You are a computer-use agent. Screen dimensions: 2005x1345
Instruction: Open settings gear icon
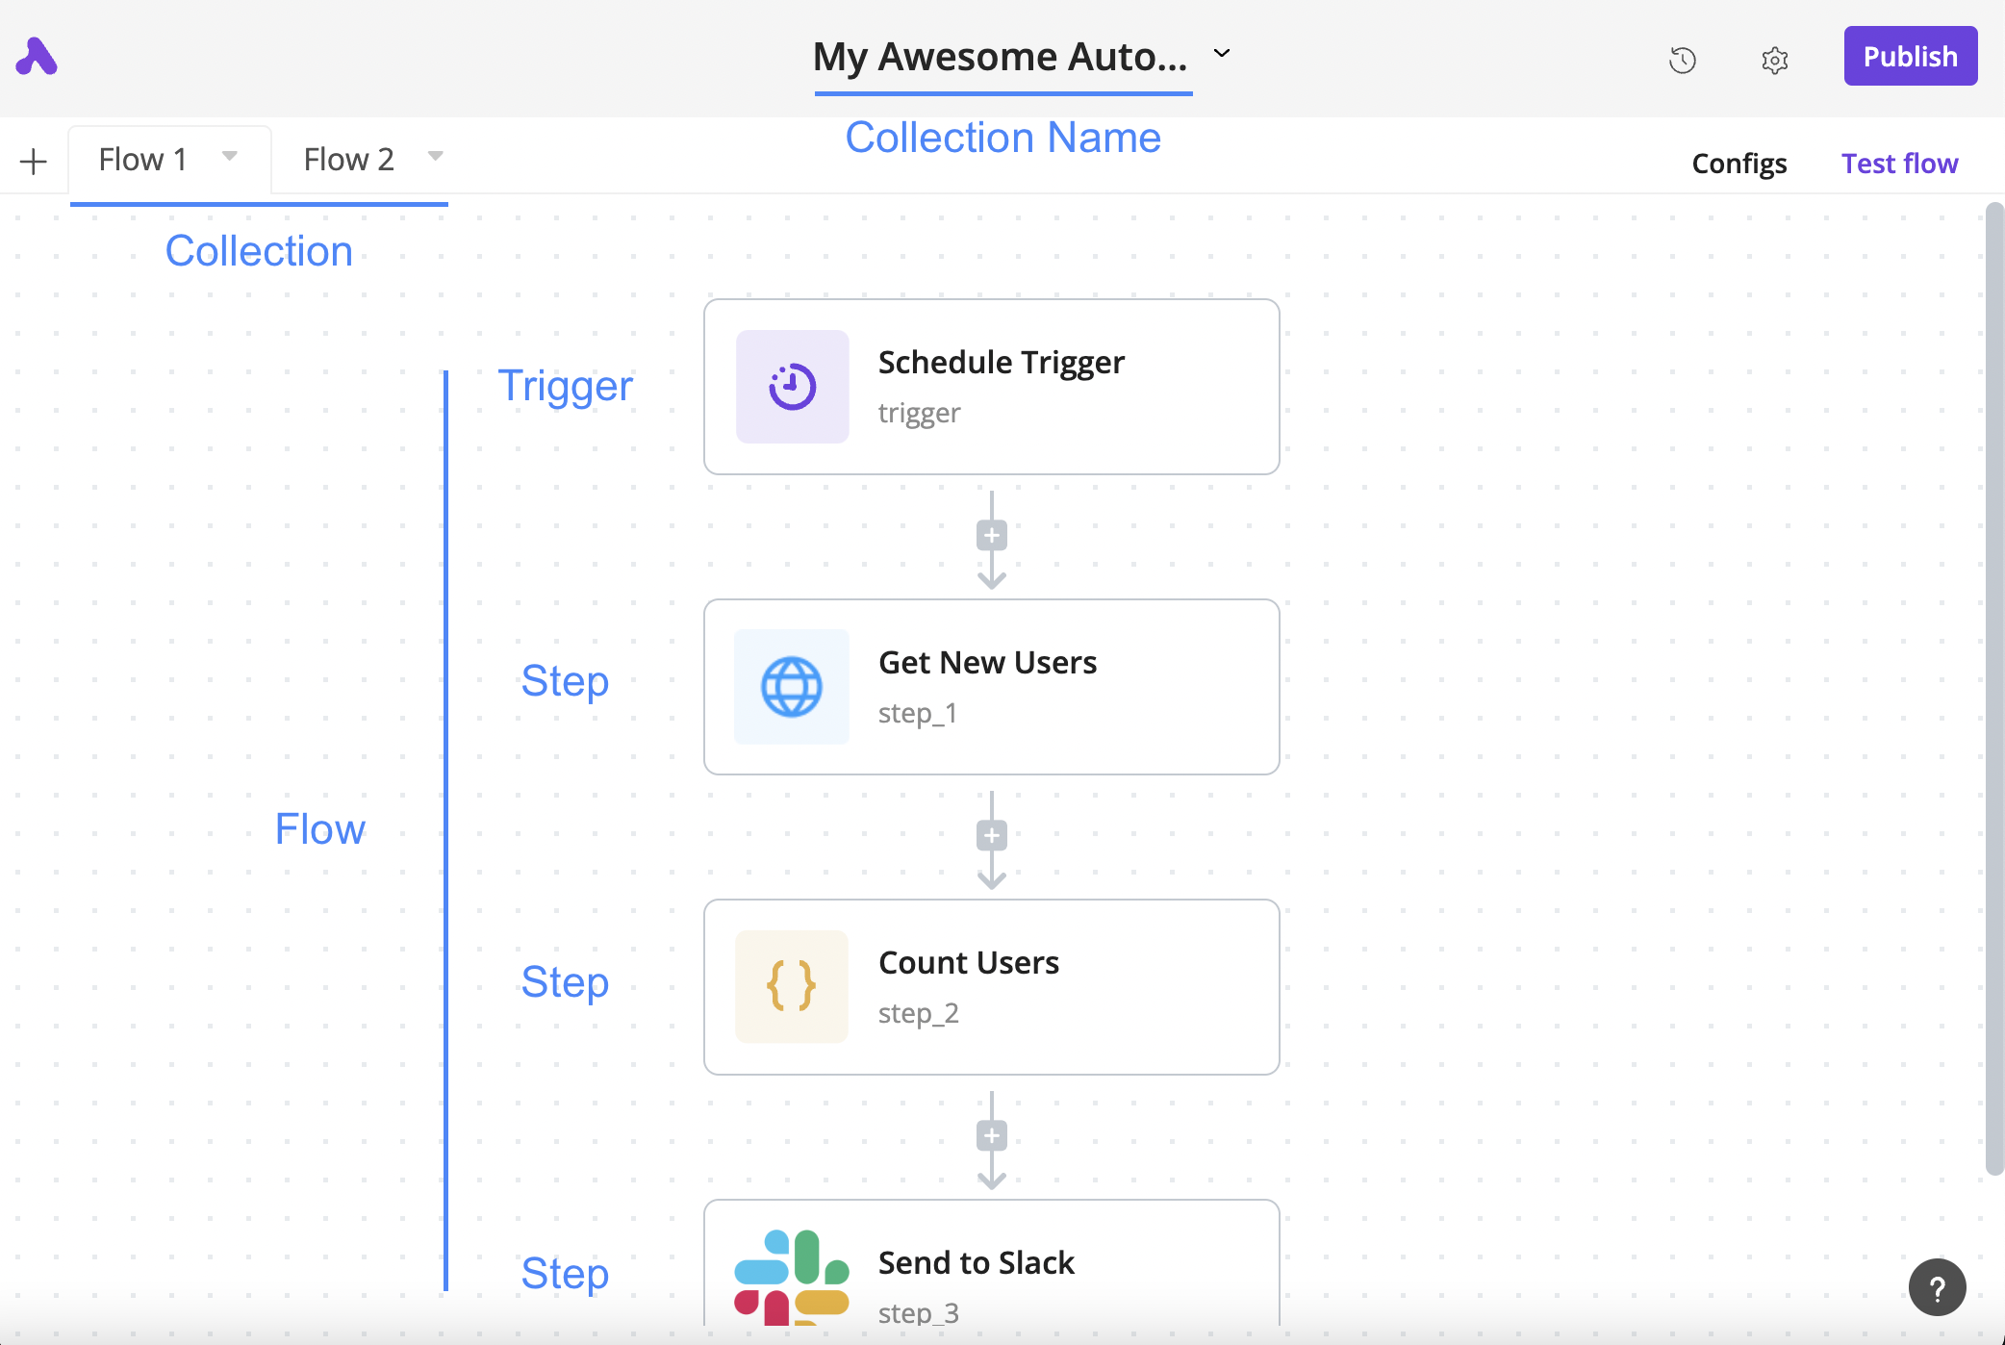click(x=1774, y=60)
